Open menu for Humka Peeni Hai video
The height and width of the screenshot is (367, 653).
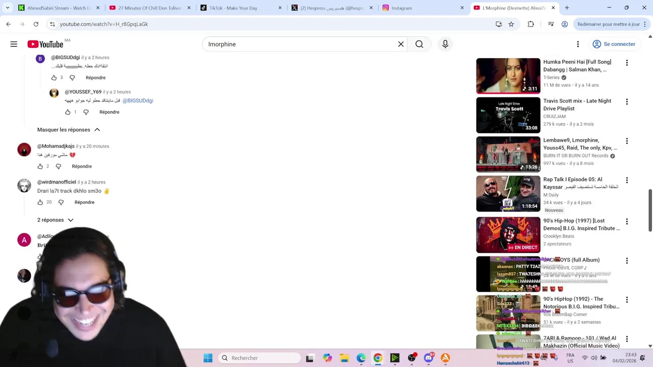tap(627, 63)
